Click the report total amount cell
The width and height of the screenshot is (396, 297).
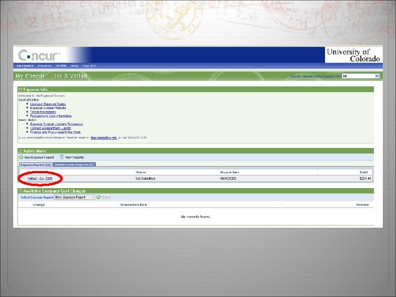[365, 179]
